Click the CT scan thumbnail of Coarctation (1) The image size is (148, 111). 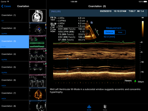pyautogui.click(x=38, y=16)
